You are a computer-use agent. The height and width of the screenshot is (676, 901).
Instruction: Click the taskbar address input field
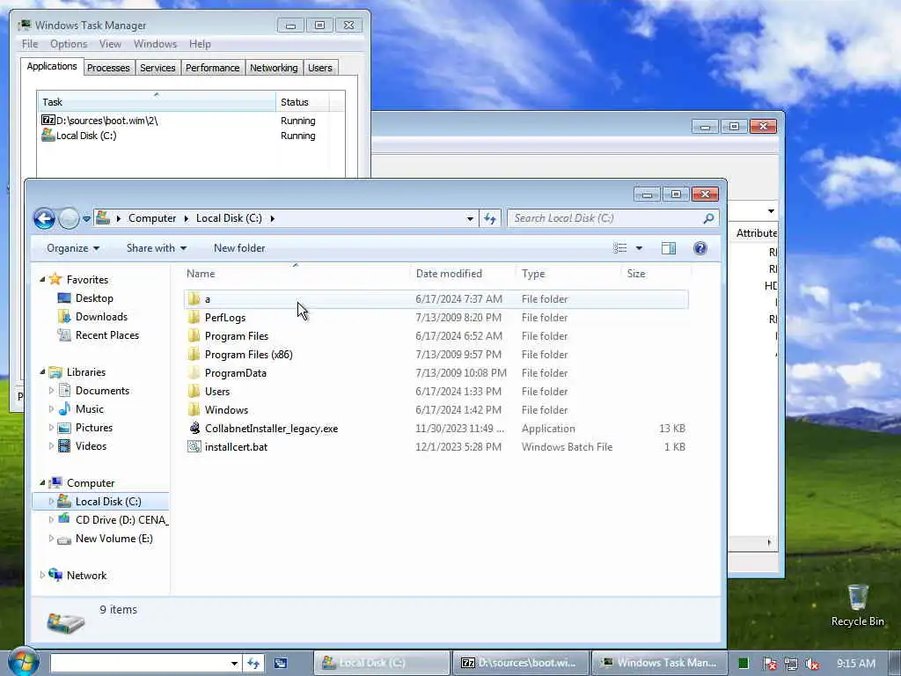click(141, 663)
